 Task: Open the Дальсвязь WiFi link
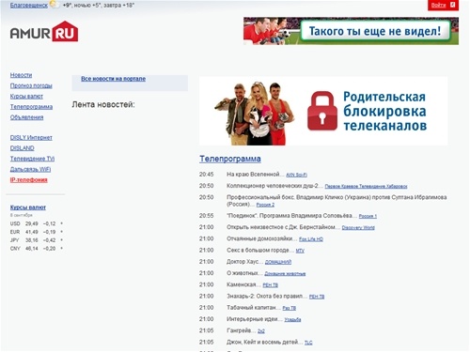(x=30, y=169)
